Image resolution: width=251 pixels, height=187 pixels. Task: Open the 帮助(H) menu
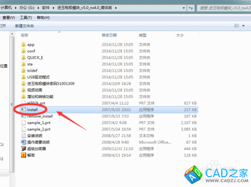pos(43,18)
